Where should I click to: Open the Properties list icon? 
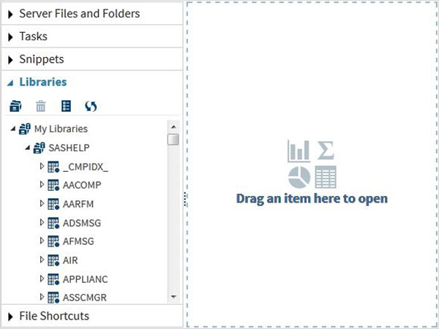[66, 106]
